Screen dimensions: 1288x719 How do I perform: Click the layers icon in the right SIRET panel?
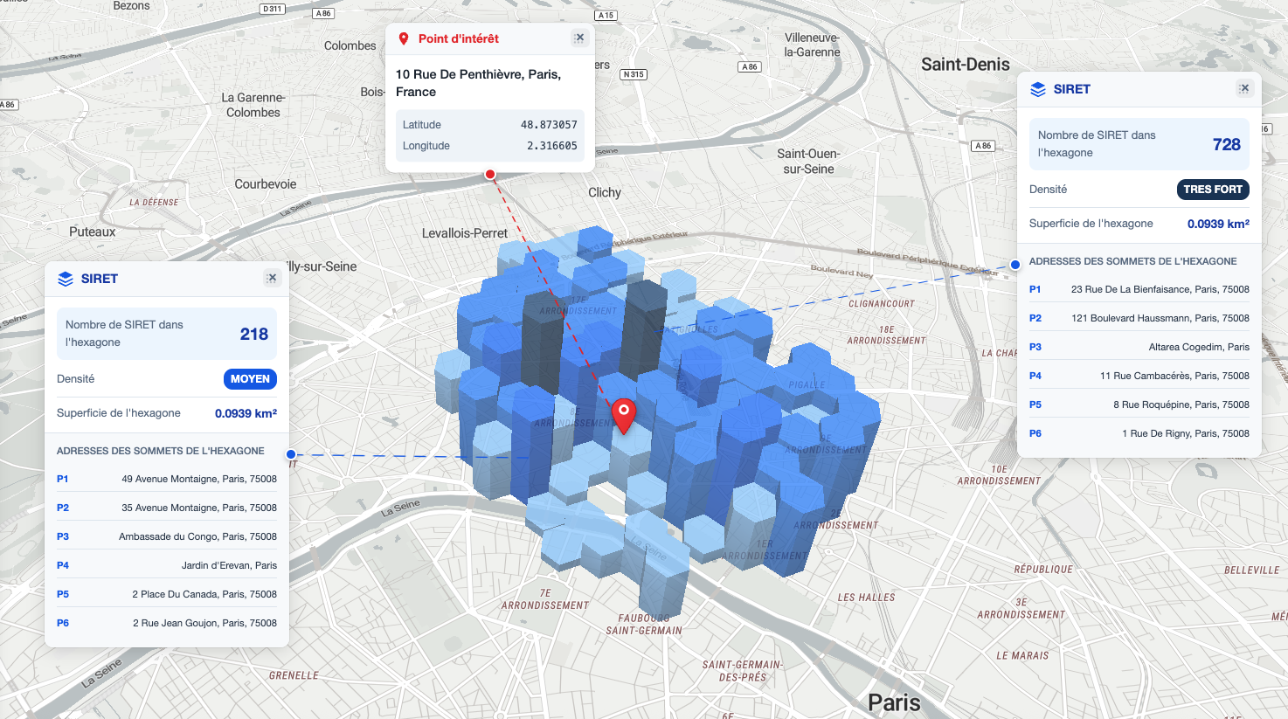(1036, 88)
